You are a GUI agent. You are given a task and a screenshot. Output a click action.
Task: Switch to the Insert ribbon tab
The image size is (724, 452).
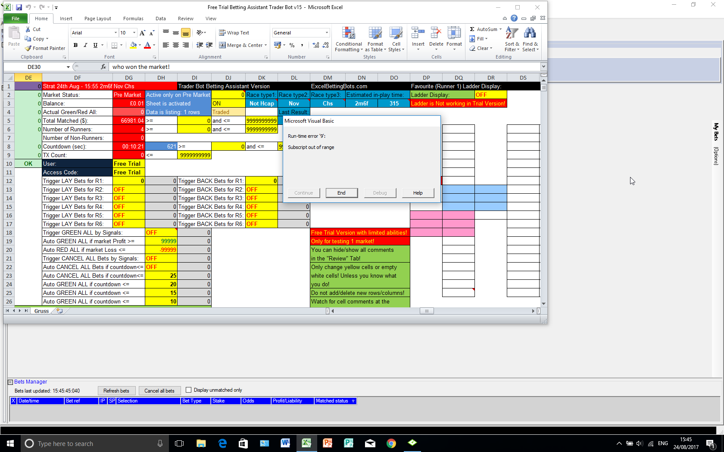(66, 19)
